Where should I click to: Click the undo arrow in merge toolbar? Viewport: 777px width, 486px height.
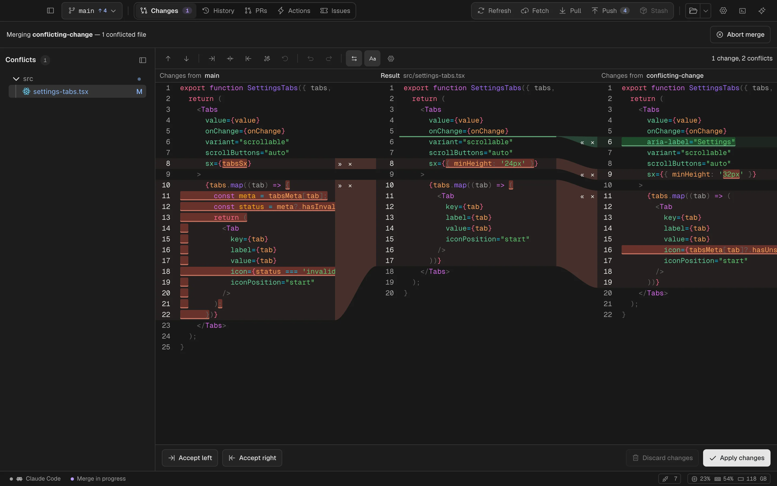coord(311,59)
